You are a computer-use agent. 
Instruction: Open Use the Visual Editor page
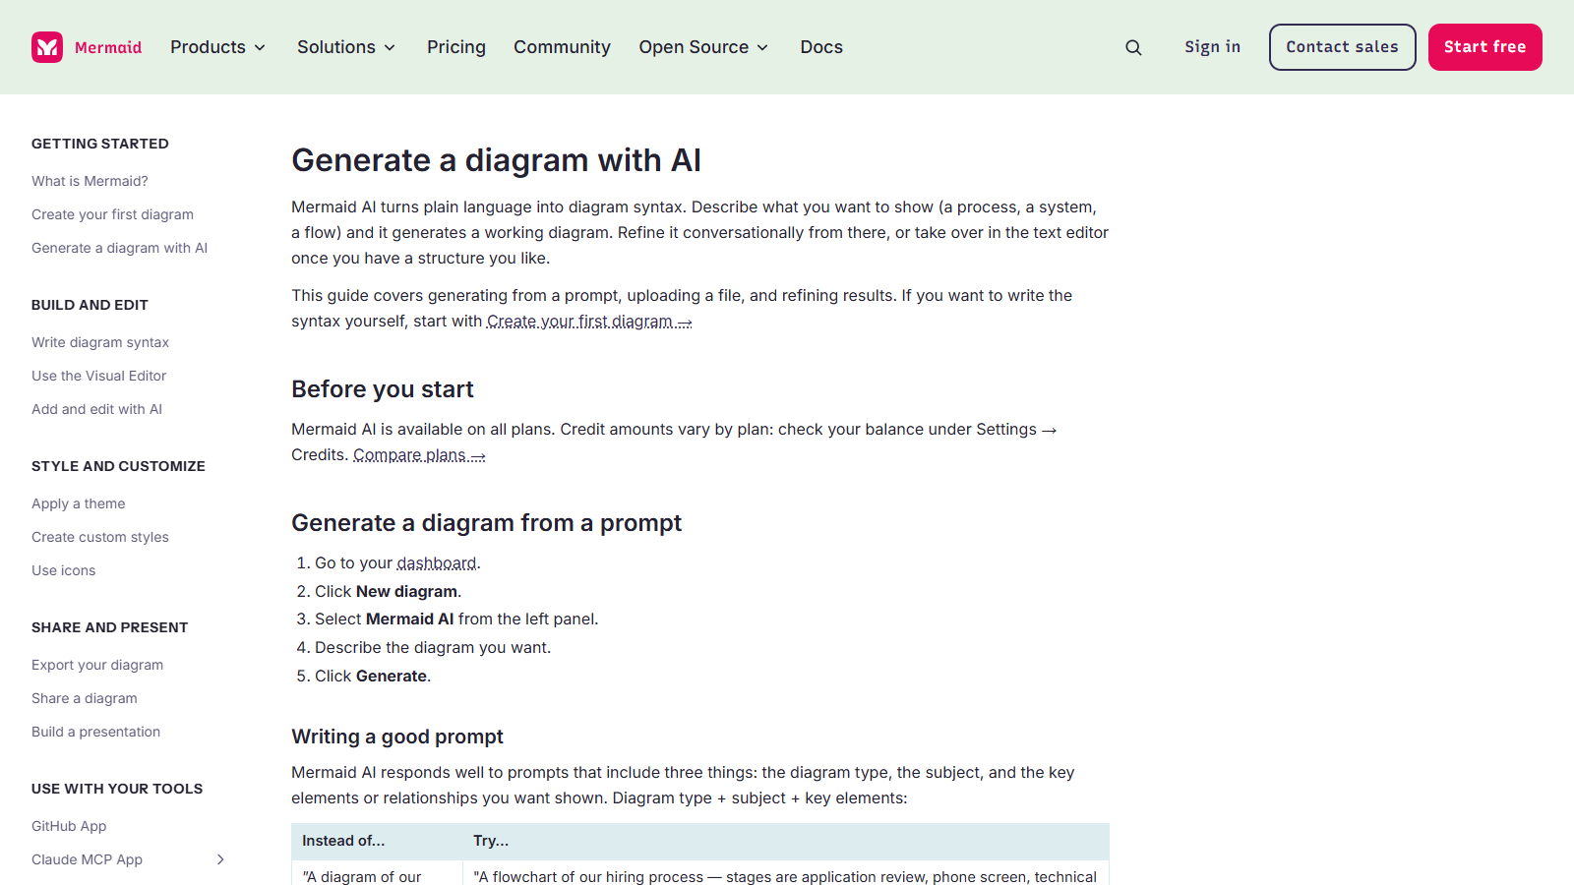coord(98,376)
